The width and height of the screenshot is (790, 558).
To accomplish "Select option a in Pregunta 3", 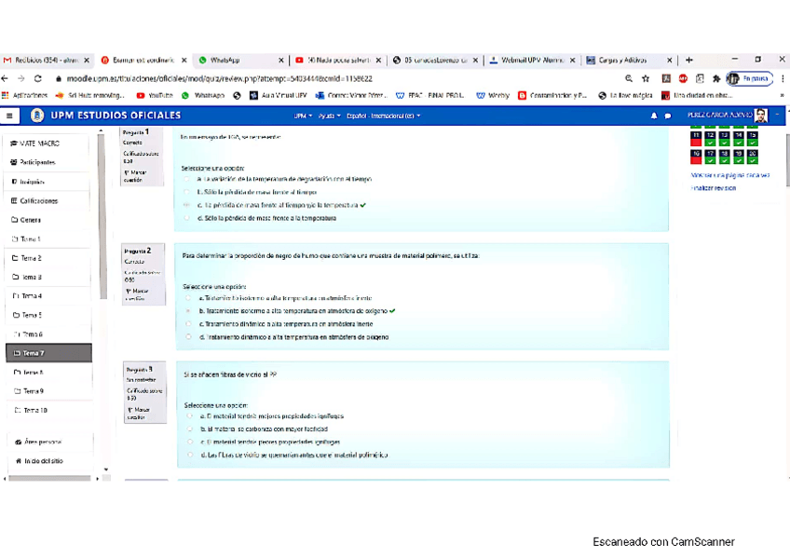I will tap(190, 416).
